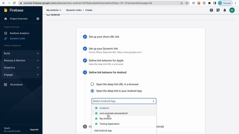Open the account avatar M

232,10
